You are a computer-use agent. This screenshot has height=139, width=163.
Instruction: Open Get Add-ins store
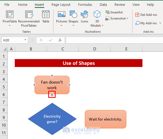(146, 15)
